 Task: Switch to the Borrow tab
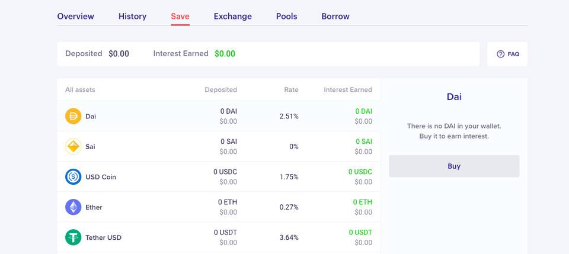(335, 17)
